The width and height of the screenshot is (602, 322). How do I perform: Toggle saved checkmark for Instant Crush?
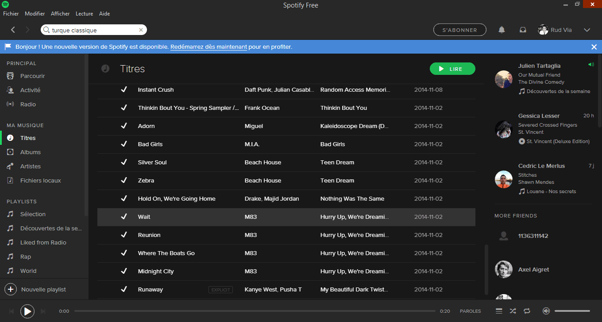(124, 89)
